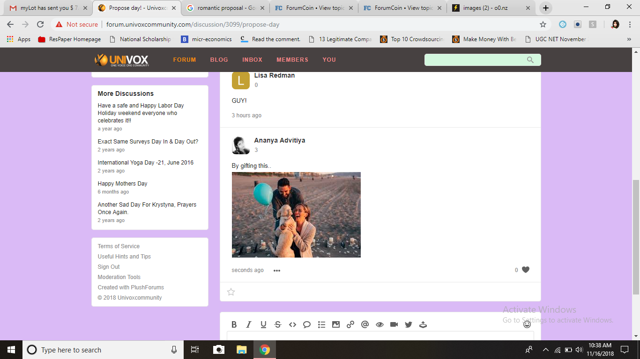
Task: Click Lisa Redman's L avatar
Action: pyautogui.click(x=241, y=80)
